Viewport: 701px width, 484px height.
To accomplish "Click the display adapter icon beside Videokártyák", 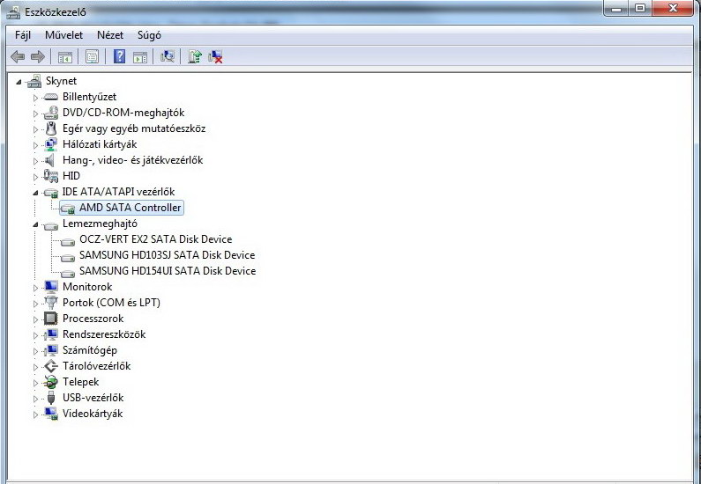I will tap(51, 414).
